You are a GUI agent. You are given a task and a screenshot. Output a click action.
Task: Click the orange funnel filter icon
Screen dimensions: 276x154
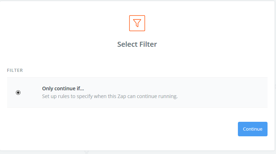tap(137, 23)
